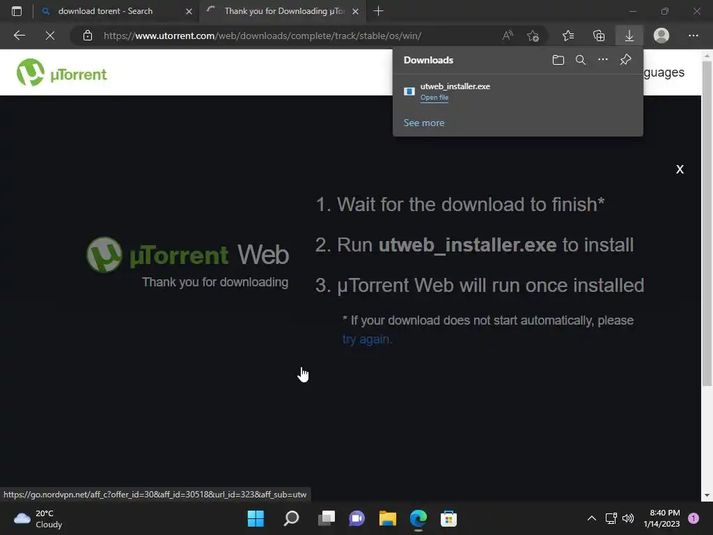
Task: Open tab actions menu icon
Action: 17,11
